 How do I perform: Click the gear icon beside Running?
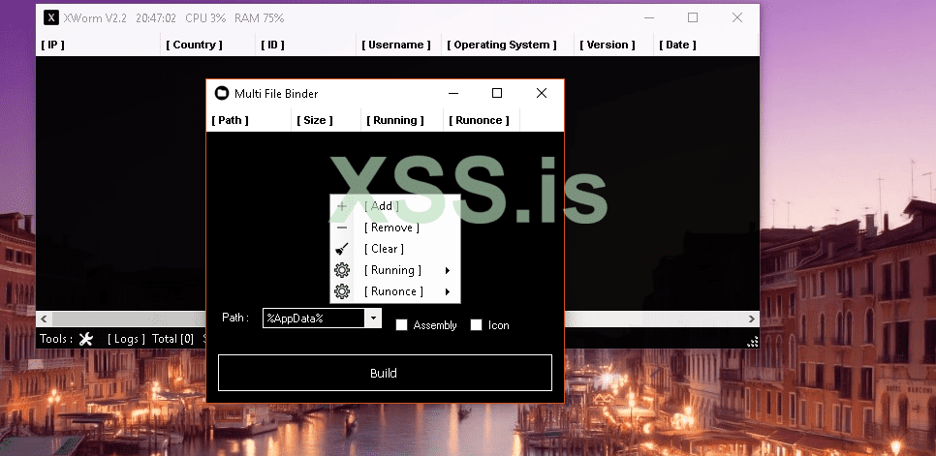coord(342,271)
